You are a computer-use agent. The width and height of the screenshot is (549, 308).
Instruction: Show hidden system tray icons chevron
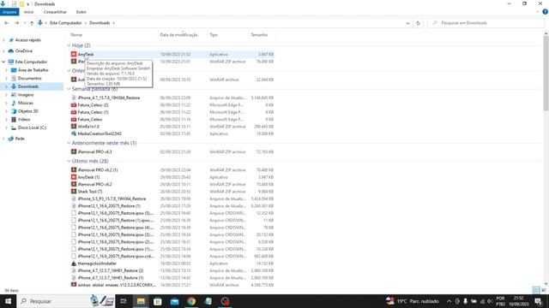click(x=449, y=301)
